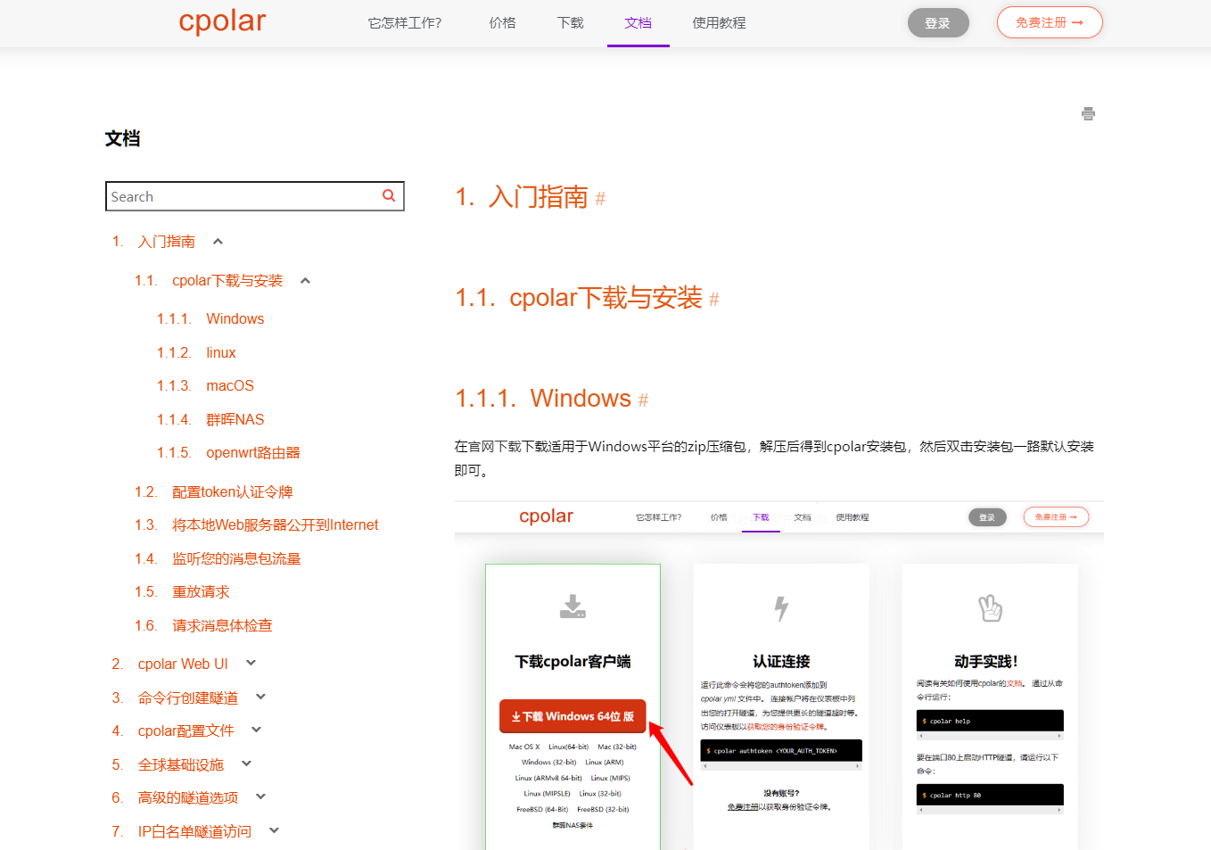Click the anchor icon beside 入门指南 heading
The width and height of the screenshot is (1211, 850).
pyautogui.click(x=602, y=198)
